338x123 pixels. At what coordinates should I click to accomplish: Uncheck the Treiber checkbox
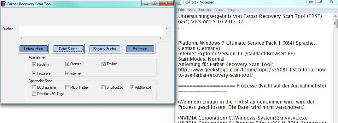coord(103,64)
